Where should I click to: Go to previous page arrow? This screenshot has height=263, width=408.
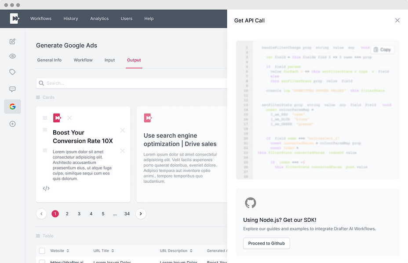[41, 214]
